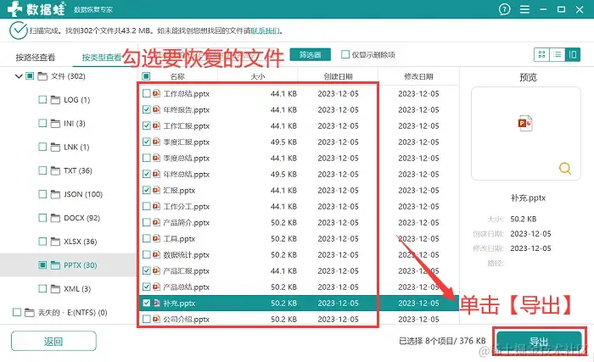This screenshot has width=594, height=362.
Task: Select the detail preview pane view
Action: pyautogui.click(x=573, y=54)
